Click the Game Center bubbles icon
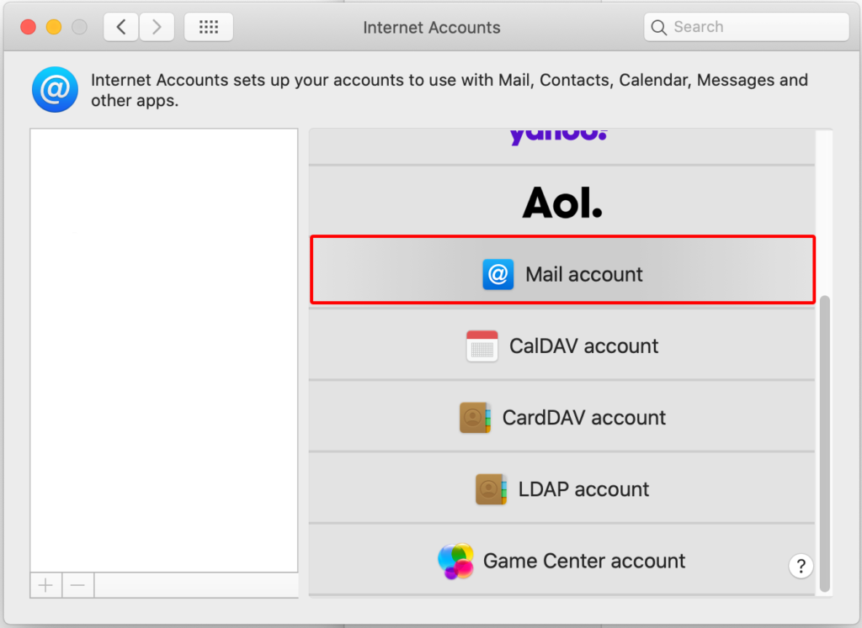The height and width of the screenshot is (628, 862). click(x=455, y=561)
